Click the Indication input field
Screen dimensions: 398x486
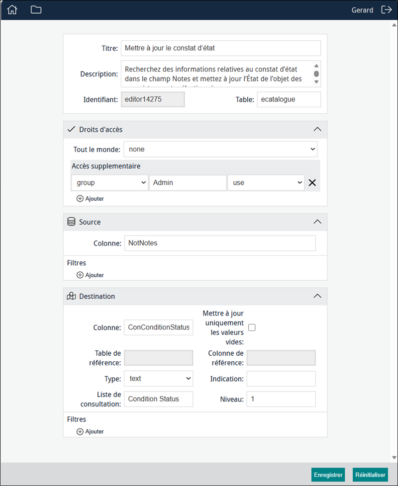pyautogui.click(x=281, y=379)
